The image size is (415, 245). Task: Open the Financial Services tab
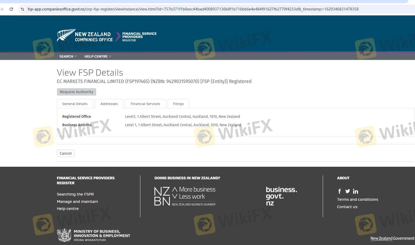(145, 104)
